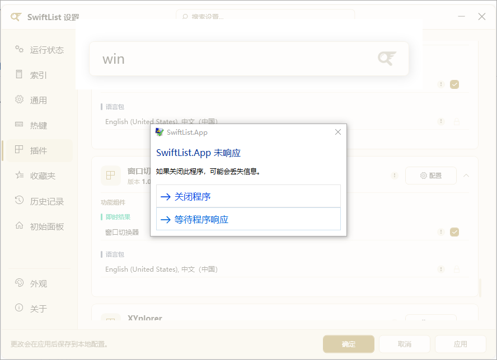Click the info icon beside the top checkbox
Image resolution: width=497 pixels, height=360 pixels.
[x=440, y=84]
